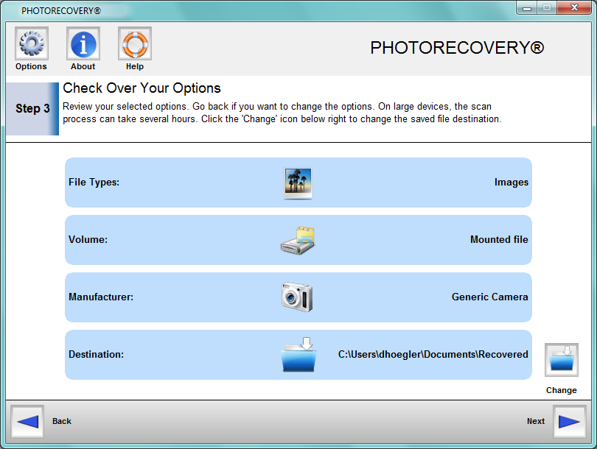Screen dimensions: 597x449
Task: Minimize the PHOTORECOVERY window
Action: (527, 8)
